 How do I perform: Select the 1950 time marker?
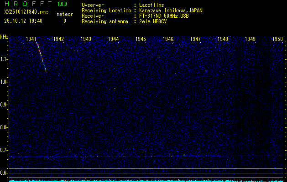click(278, 39)
